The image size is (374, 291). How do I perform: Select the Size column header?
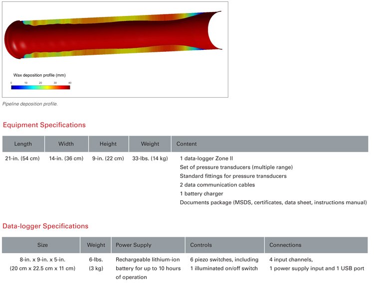[x=42, y=245]
